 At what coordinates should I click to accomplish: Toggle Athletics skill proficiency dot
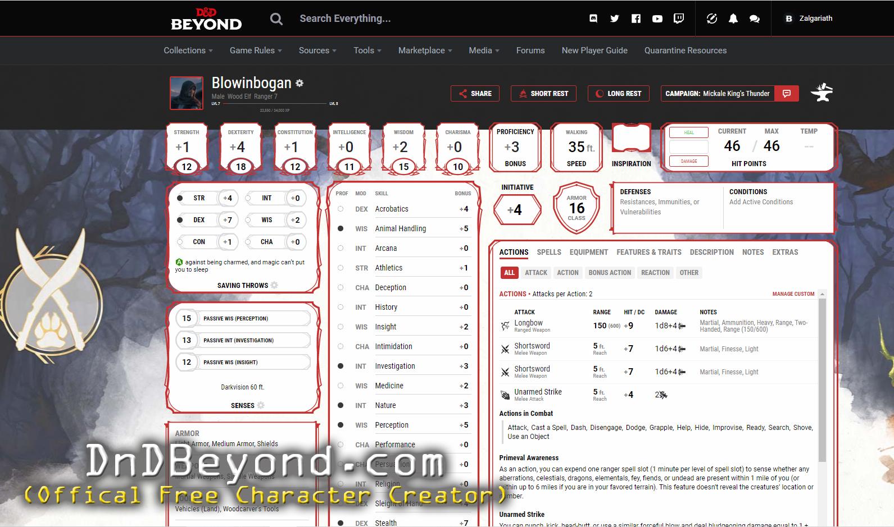341,268
